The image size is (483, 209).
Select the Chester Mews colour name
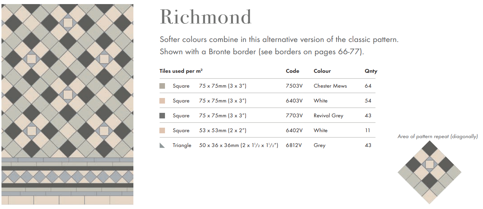coord(330,86)
